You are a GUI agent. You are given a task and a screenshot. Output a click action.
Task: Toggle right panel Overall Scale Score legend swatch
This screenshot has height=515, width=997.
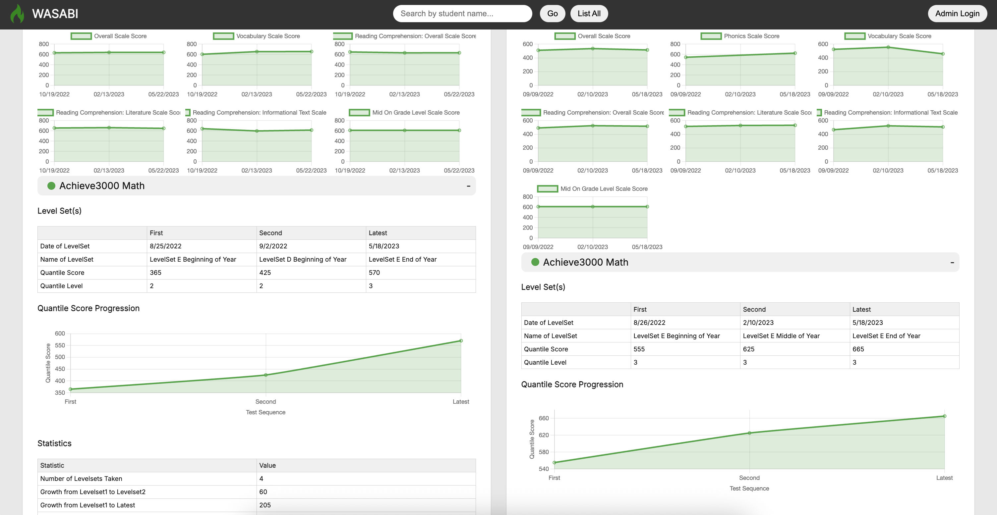[x=565, y=36]
